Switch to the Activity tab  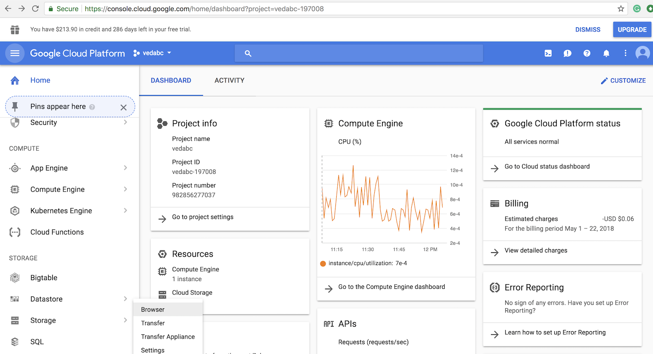229,81
